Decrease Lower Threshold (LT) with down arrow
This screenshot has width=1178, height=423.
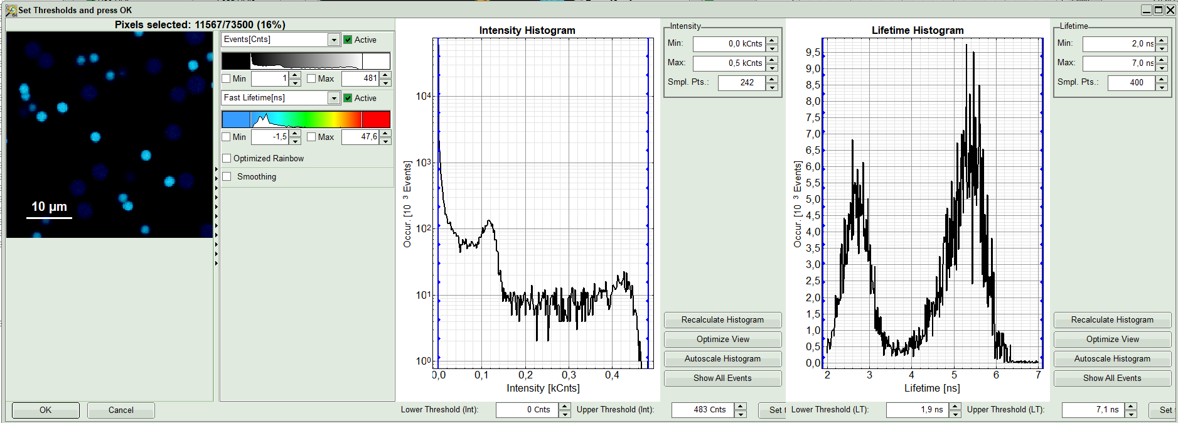[x=955, y=414]
